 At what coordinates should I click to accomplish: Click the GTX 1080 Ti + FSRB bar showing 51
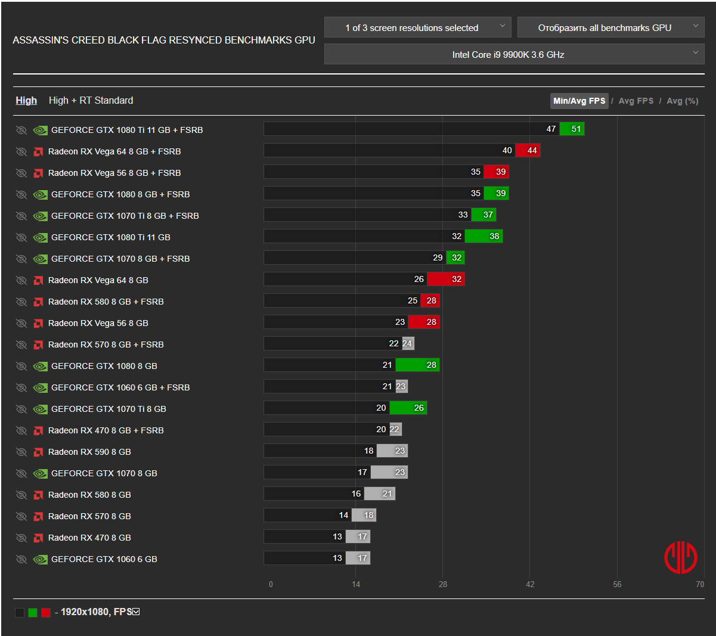pos(572,129)
